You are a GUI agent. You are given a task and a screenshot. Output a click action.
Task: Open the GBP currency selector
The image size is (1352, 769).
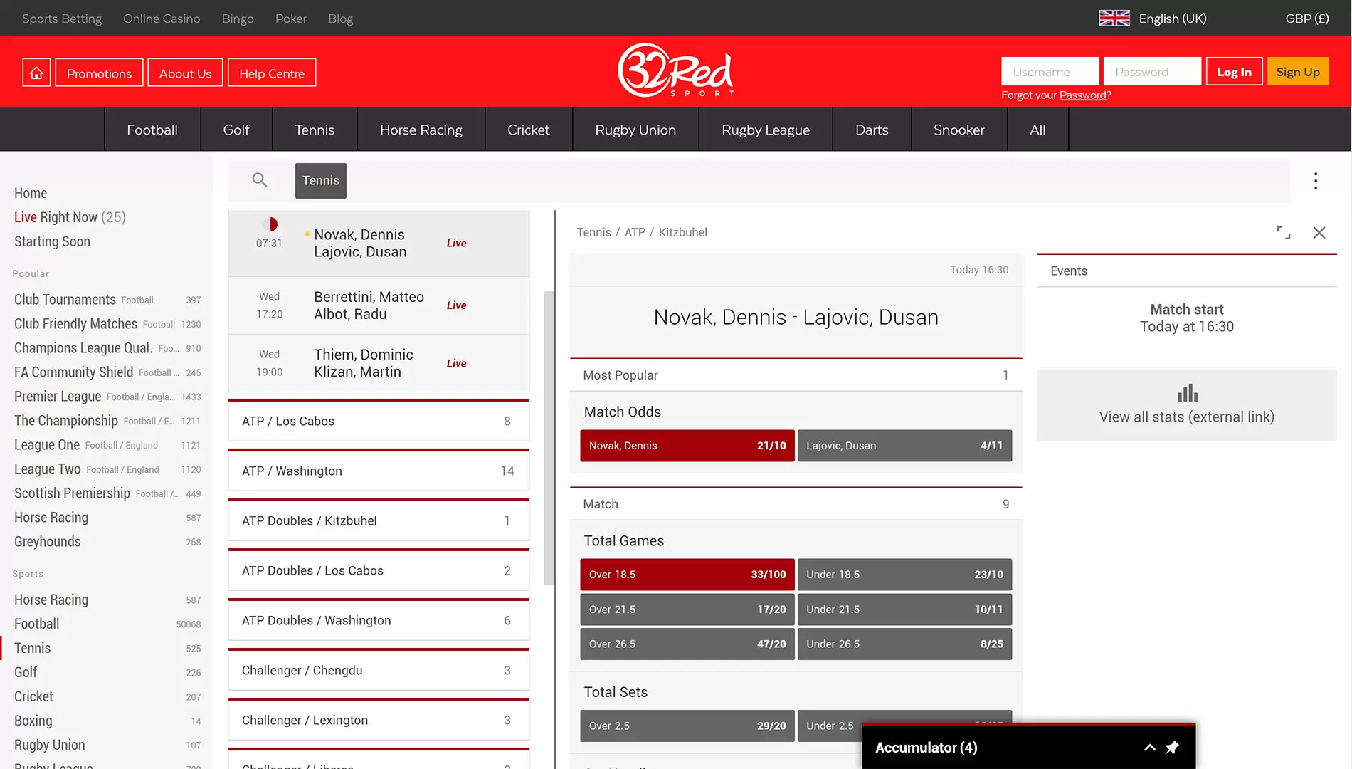(x=1307, y=19)
